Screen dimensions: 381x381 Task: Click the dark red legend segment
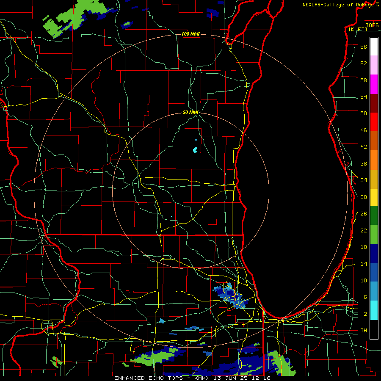pos(374,104)
